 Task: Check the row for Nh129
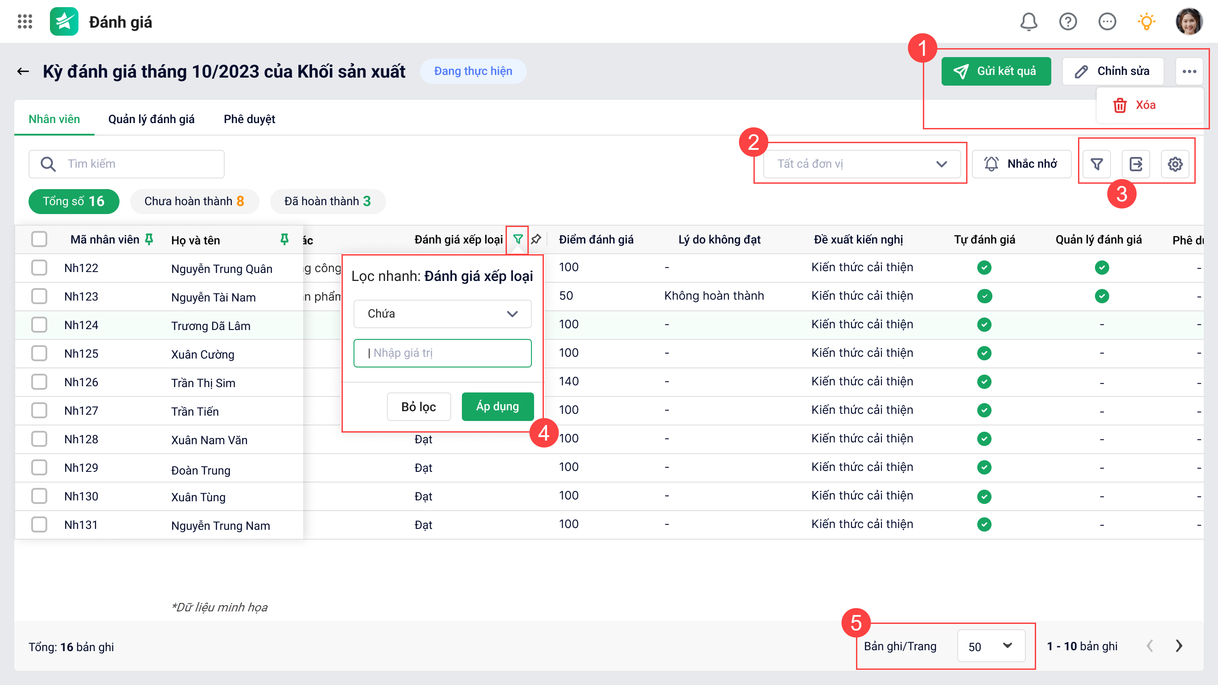(x=39, y=467)
